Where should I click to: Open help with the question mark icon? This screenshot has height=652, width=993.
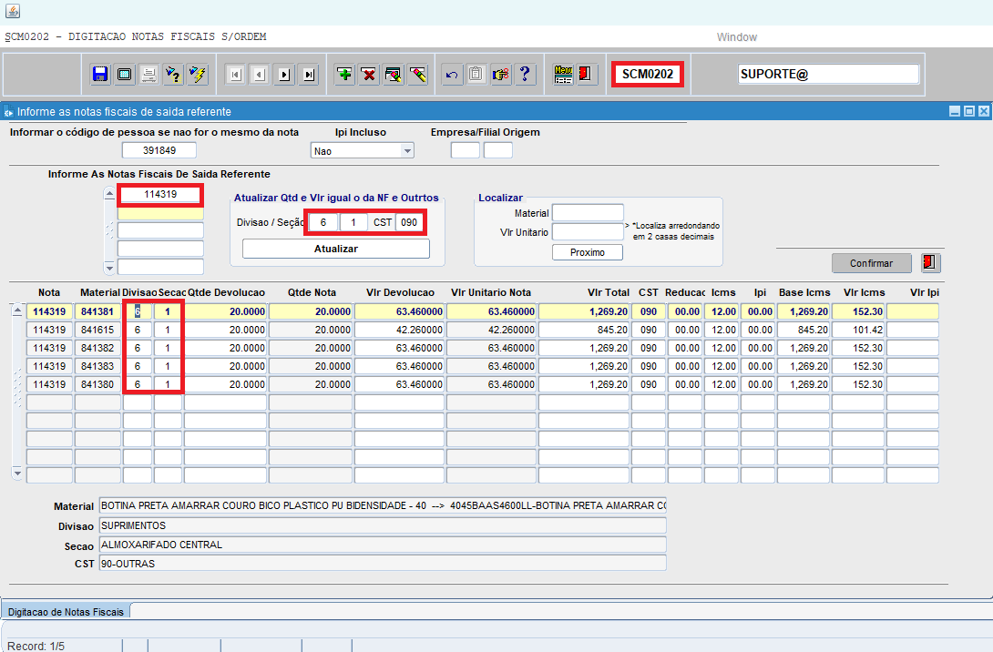[x=525, y=75]
